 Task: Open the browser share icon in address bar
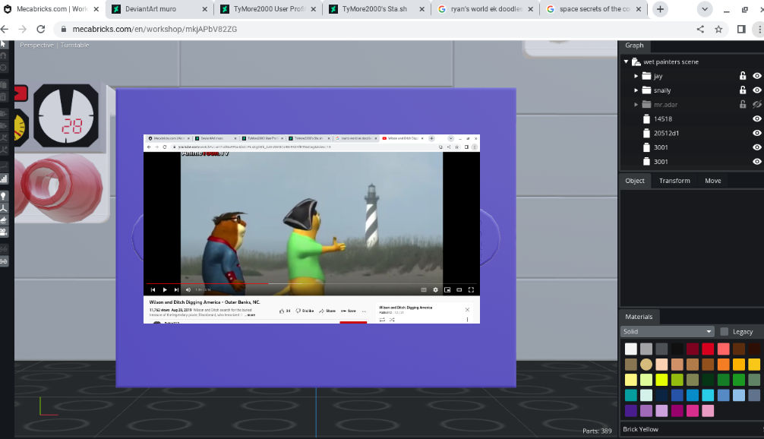(700, 29)
